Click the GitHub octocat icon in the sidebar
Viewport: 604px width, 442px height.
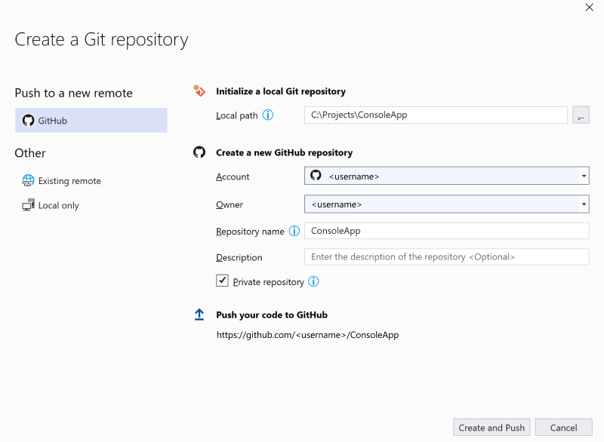[28, 119]
